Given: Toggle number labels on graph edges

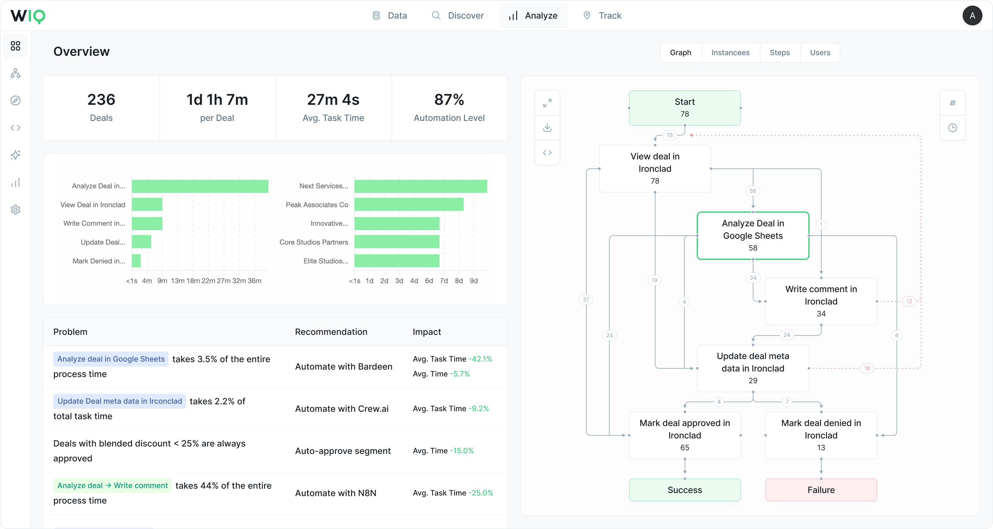Looking at the screenshot, I should [x=952, y=103].
